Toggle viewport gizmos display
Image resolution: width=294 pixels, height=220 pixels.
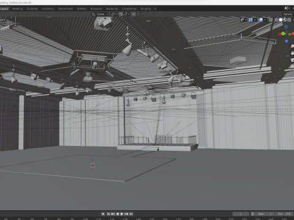coord(251,20)
